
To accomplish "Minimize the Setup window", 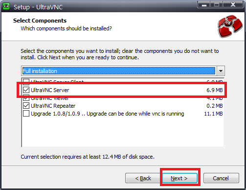I will (204, 4).
